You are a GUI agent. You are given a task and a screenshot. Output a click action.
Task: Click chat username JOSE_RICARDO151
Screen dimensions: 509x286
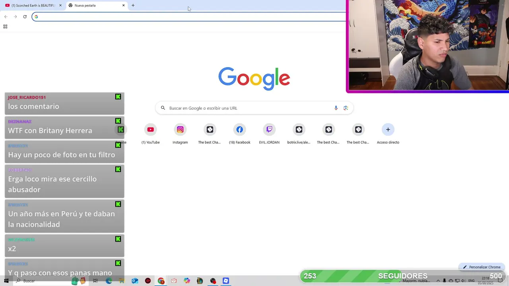[27, 97]
